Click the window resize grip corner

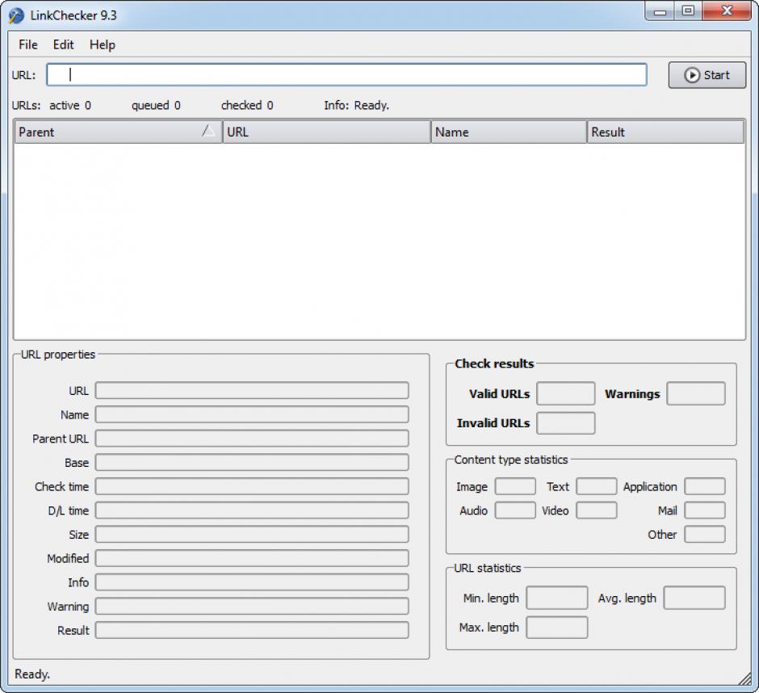(744, 679)
